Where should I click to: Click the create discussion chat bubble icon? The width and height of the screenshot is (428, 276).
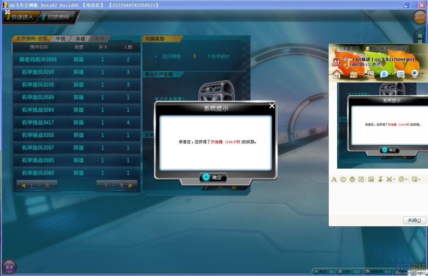tap(401, 74)
